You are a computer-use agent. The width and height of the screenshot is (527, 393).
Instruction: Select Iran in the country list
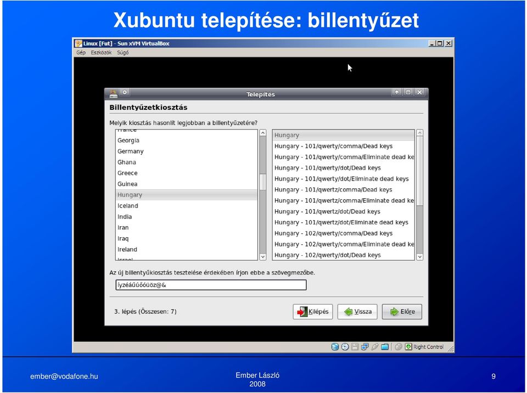187,228
